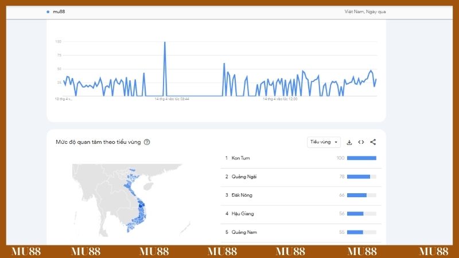The image size is (459, 258).
Task: Download the subregion interest data
Action: pyautogui.click(x=349, y=142)
